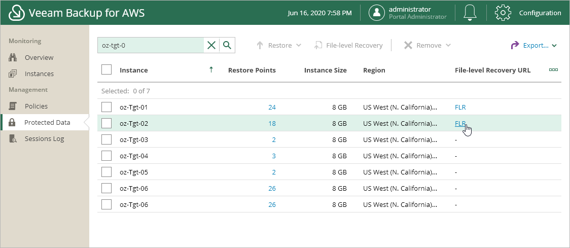The width and height of the screenshot is (570, 248).
Task: Select the oz-Tgt-01 row checkbox
Action: 106,107
